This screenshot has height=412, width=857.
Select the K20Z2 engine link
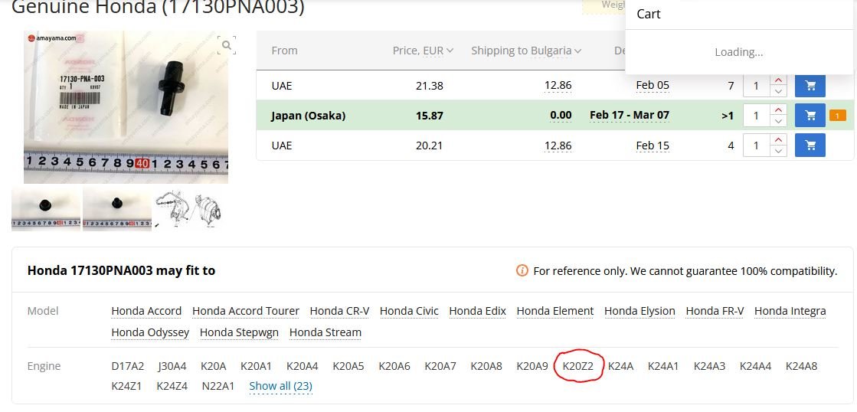pos(577,366)
